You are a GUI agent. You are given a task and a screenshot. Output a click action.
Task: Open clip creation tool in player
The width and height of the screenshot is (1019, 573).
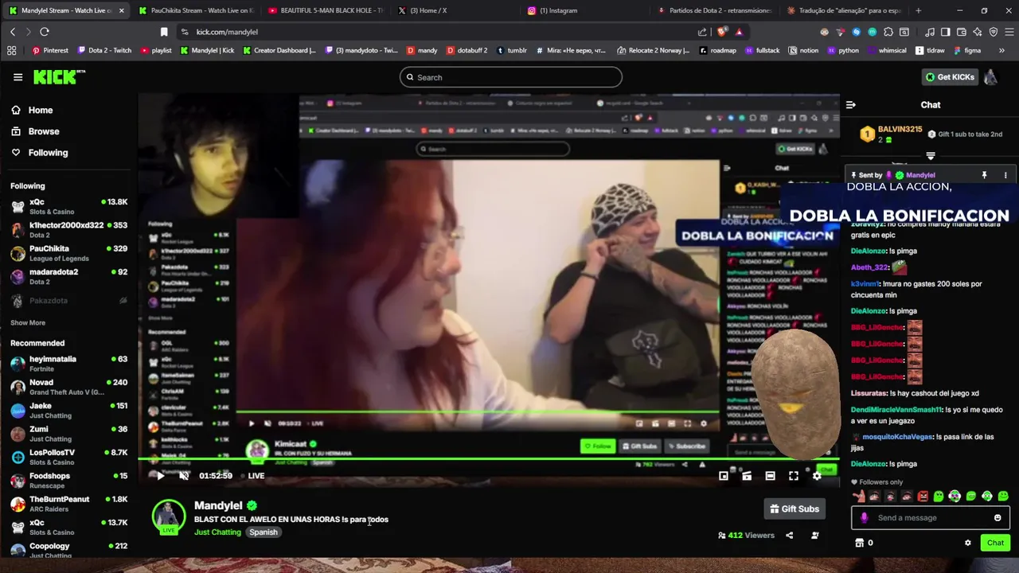(747, 476)
